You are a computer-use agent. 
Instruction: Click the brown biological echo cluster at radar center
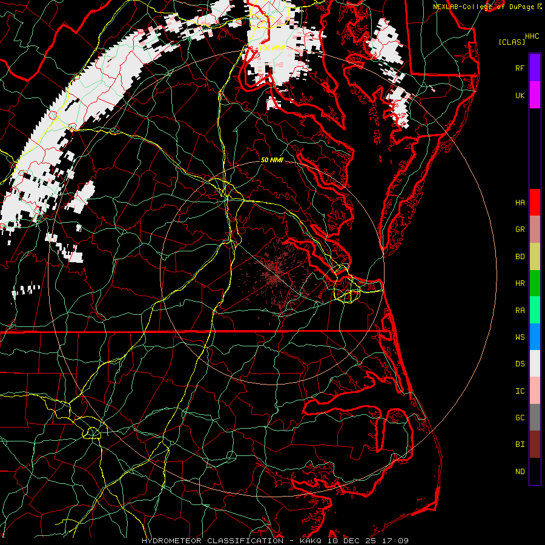tap(277, 273)
